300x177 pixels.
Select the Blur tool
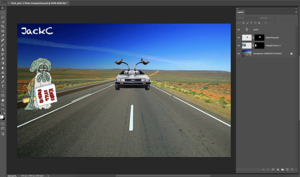3,68
